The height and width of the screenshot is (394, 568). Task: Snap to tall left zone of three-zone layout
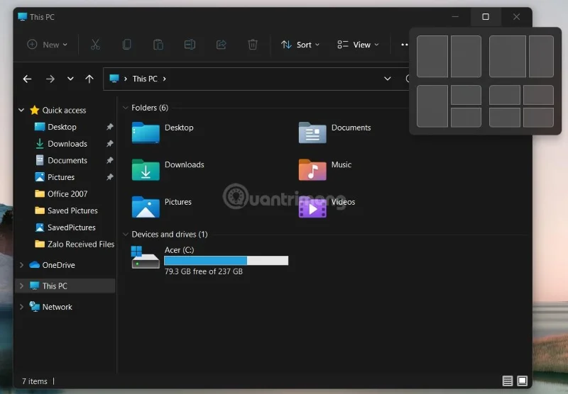[432, 106]
